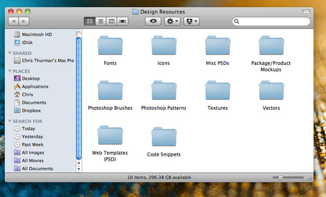This screenshot has width=326, height=197.
Task: Select the Textures folder
Action: click(217, 90)
